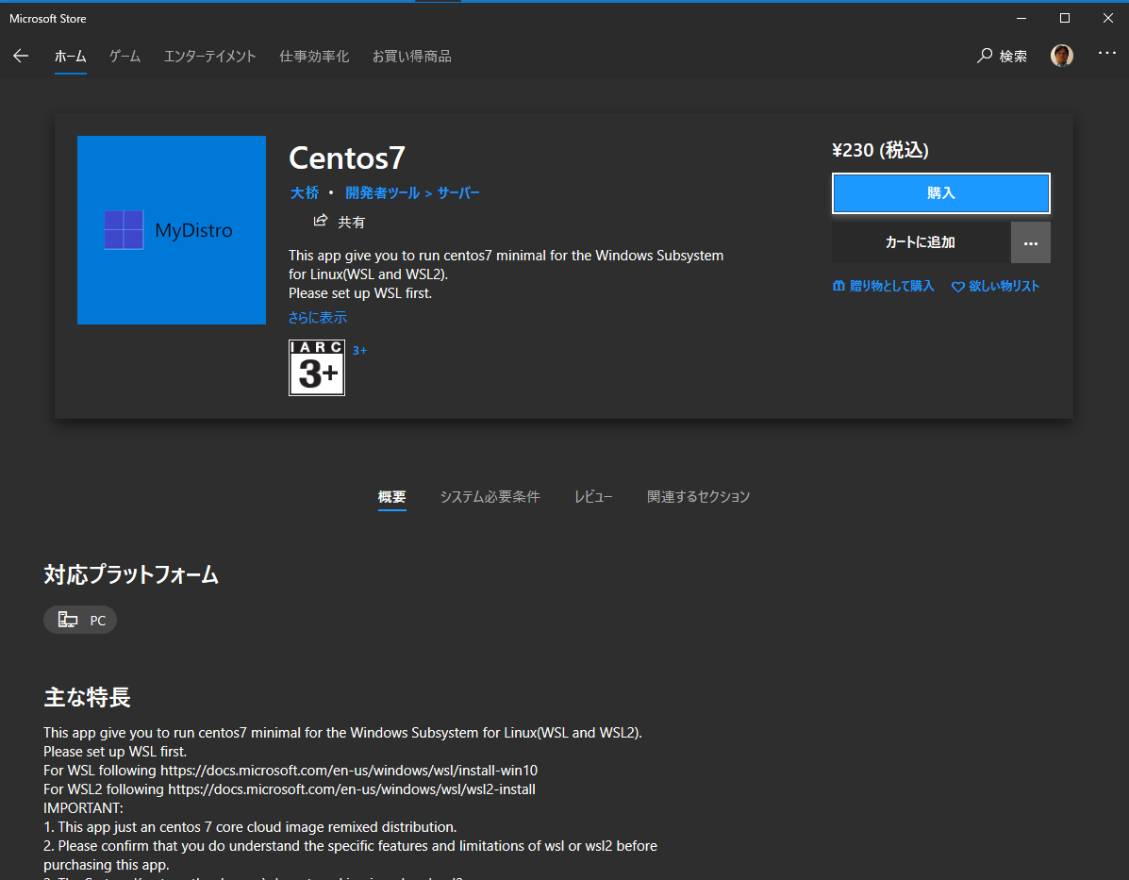Select the レビュー tab
The height and width of the screenshot is (880, 1129).
[x=593, y=497]
